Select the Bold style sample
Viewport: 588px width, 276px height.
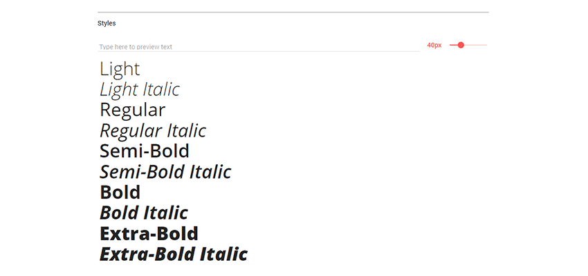pos(120,193)
